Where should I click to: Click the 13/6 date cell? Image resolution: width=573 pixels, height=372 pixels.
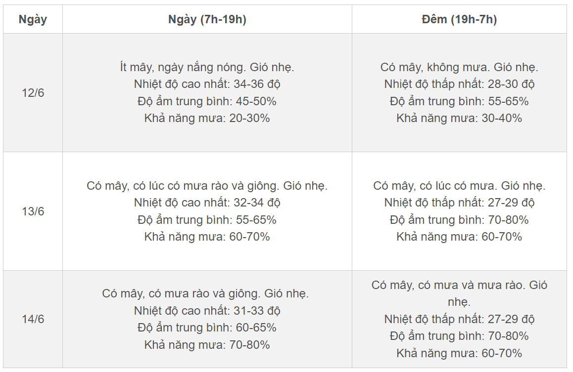pyautogui.click(x=33, y=211)
